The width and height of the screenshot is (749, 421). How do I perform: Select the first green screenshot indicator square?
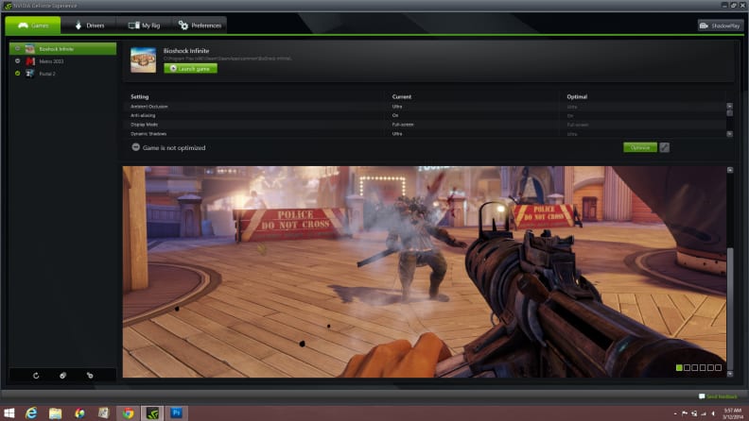[679, 367]
